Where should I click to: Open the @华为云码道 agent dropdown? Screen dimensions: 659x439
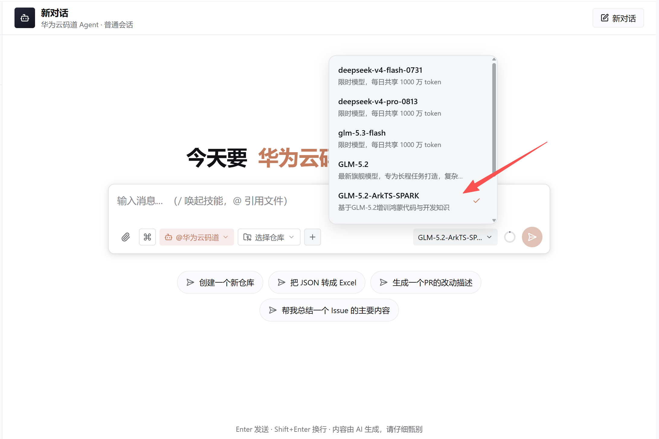click(x=197, y=237)
